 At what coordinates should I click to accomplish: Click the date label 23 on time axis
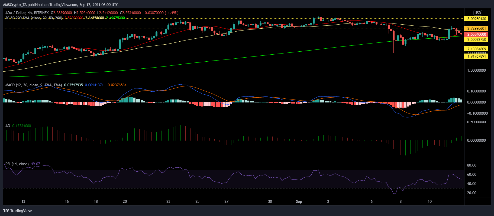(168, 201)
